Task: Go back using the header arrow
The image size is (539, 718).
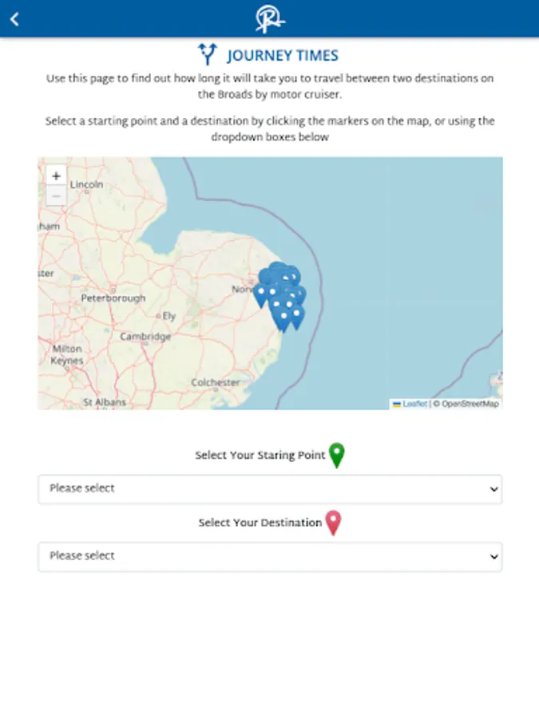Action: pos(14,19)
